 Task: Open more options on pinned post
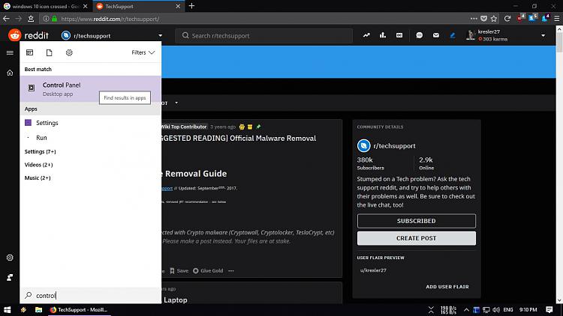(x=231, y=271)
